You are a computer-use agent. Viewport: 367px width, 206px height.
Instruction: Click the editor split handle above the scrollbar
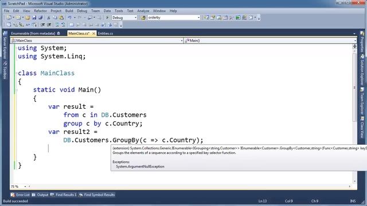(354, 46)
